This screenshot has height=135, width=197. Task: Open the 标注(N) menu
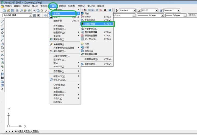pos(72,6)
